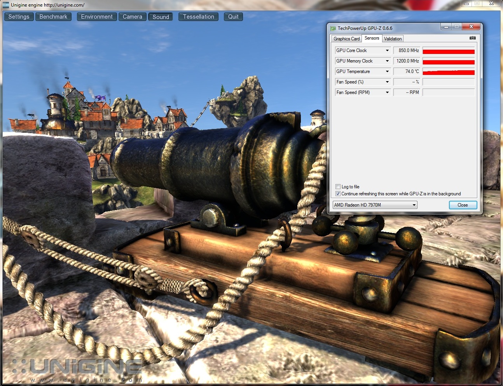Click the GPU Core Clock red graph
Screen dimensions: 503x386
[449, 50]
